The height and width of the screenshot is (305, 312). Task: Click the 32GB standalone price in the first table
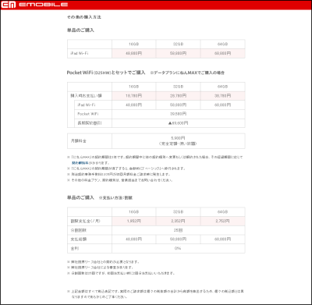pos(179,53)
